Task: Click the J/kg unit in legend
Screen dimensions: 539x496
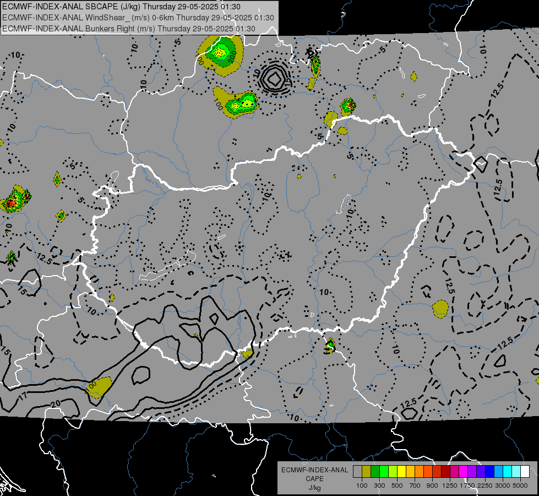Action: pyautogui.click(x=314, y=488)
